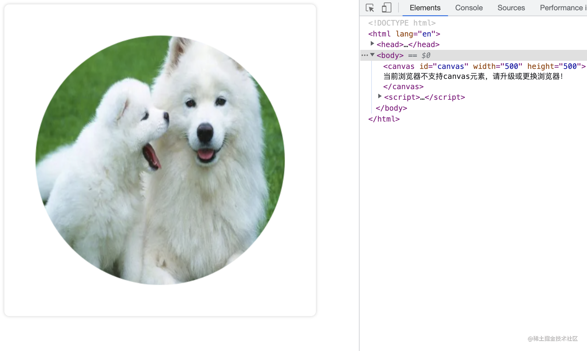The width and height of the screenshot is (587, 351).
Task: Expand the head element node
Action: click(x=372, y=44)
